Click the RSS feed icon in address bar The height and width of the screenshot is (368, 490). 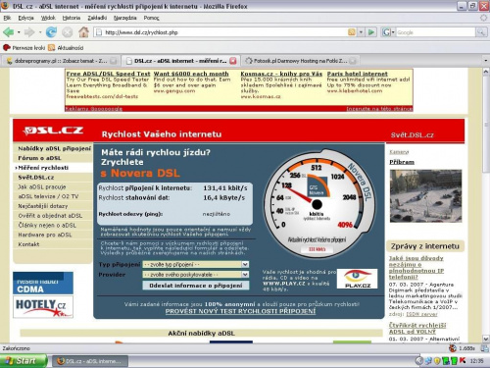pos(352,32)
